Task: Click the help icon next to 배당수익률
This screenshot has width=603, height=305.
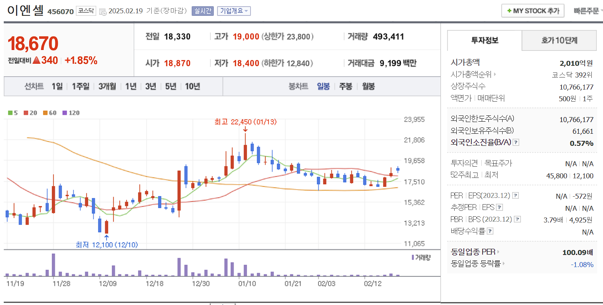Action: pos(490,231)
